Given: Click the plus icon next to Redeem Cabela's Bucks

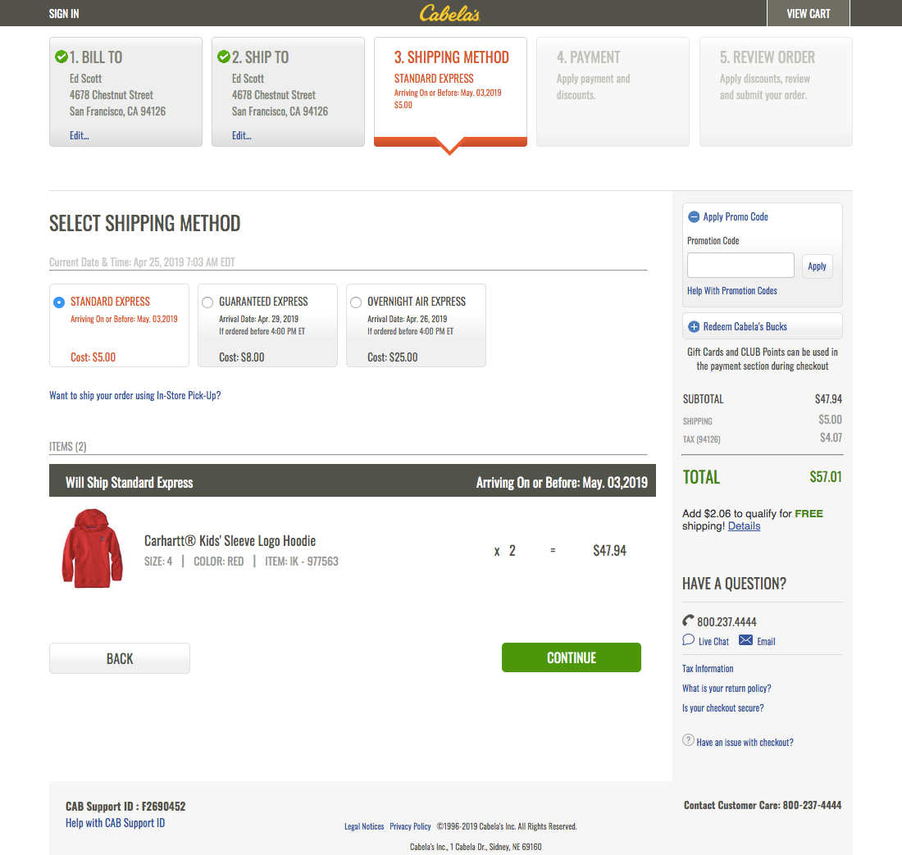Looking at the screenshot, I should (696, 325).
